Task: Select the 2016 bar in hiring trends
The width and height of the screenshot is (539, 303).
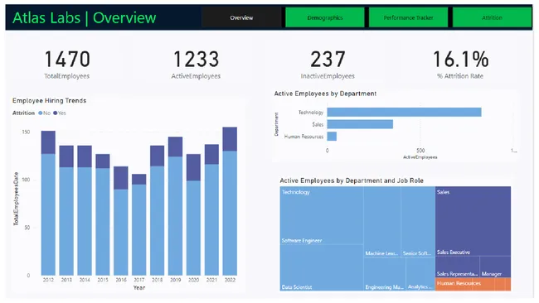Action: [121, 221]
